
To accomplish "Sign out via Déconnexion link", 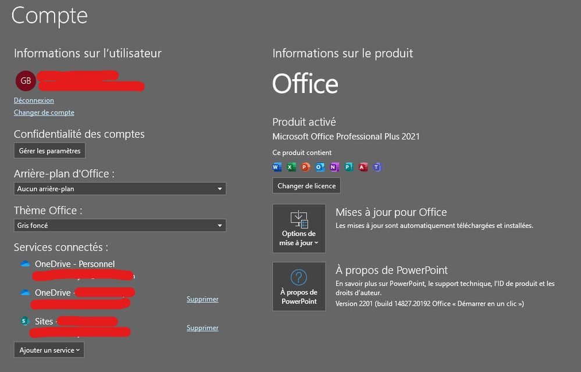I will click(x=34, y=101).
